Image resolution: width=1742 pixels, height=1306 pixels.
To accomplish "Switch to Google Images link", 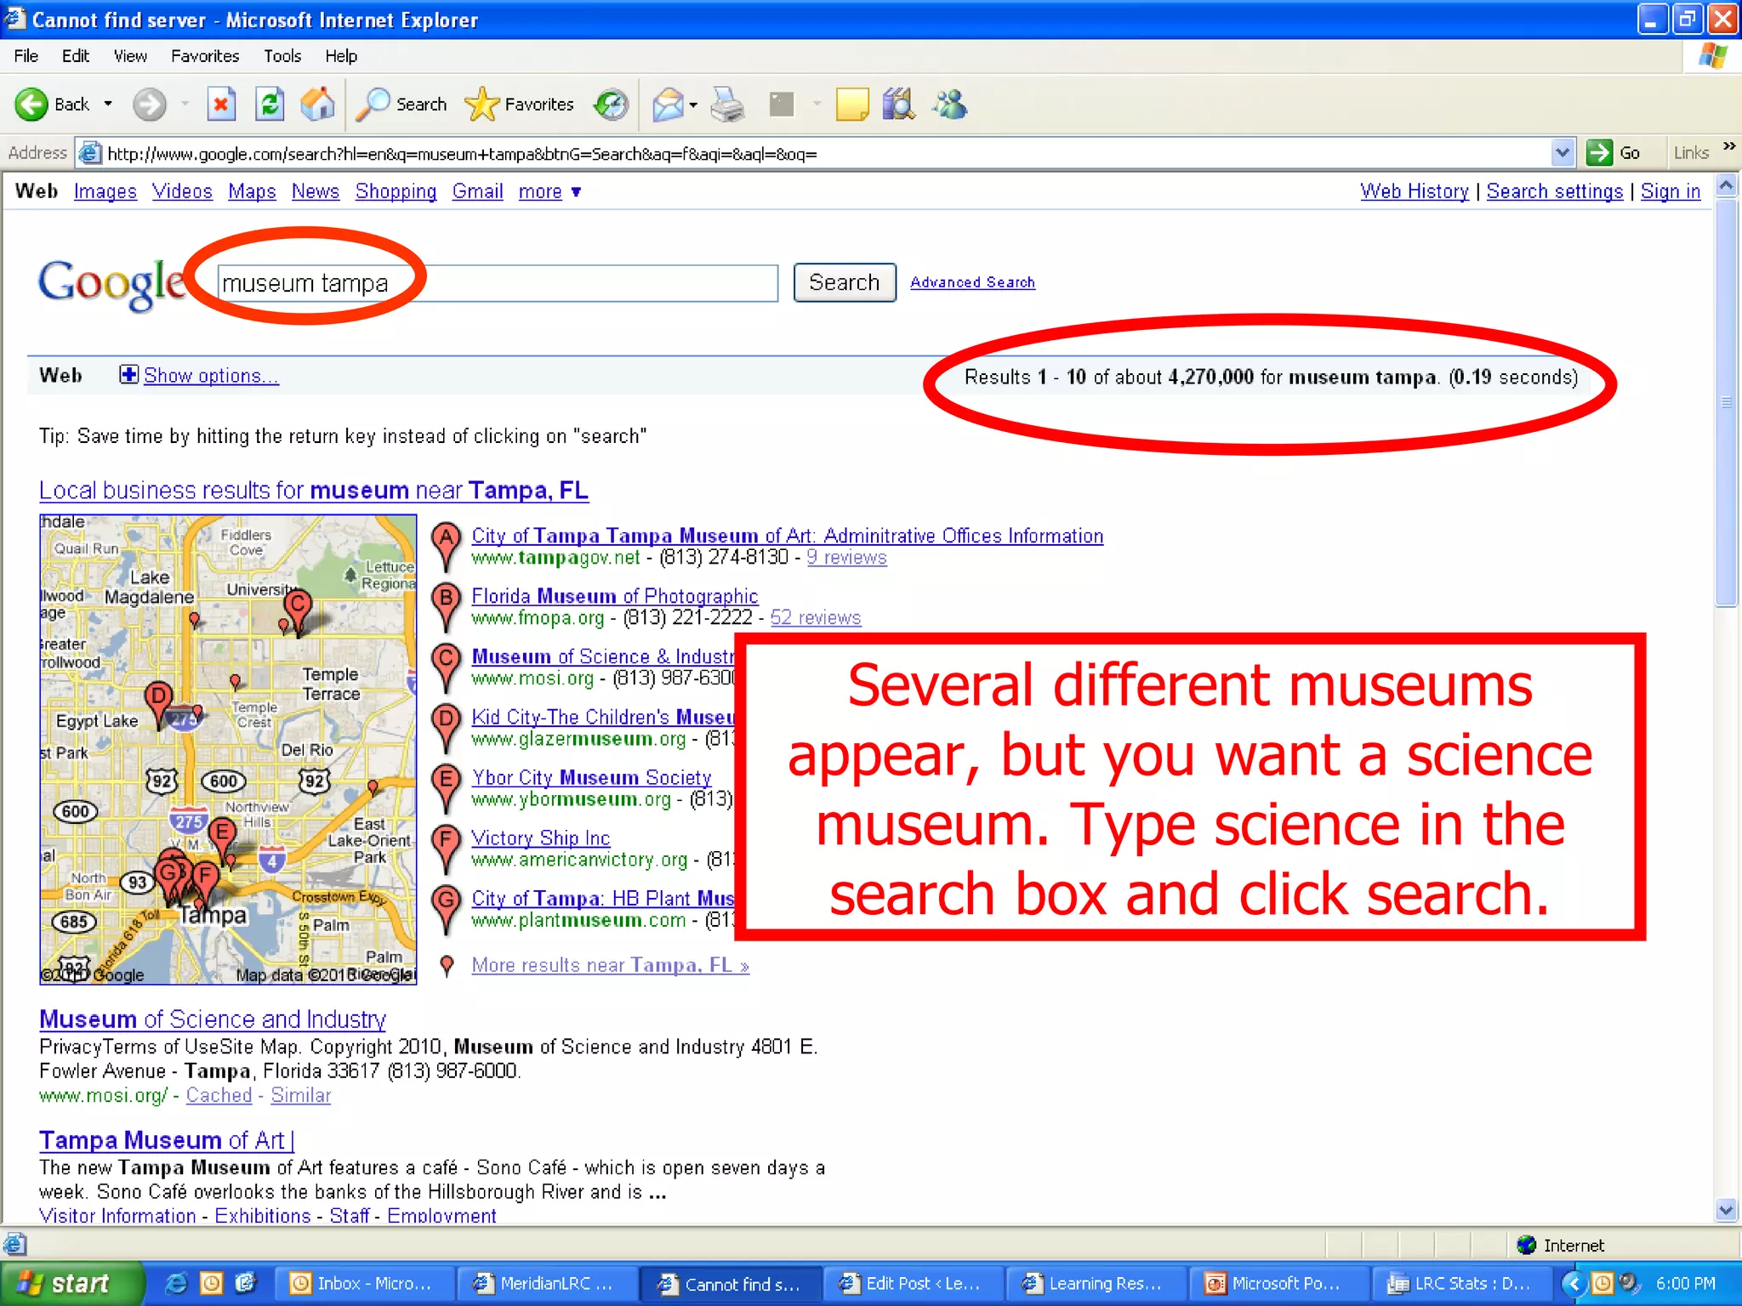I will [x=105, y=192].
